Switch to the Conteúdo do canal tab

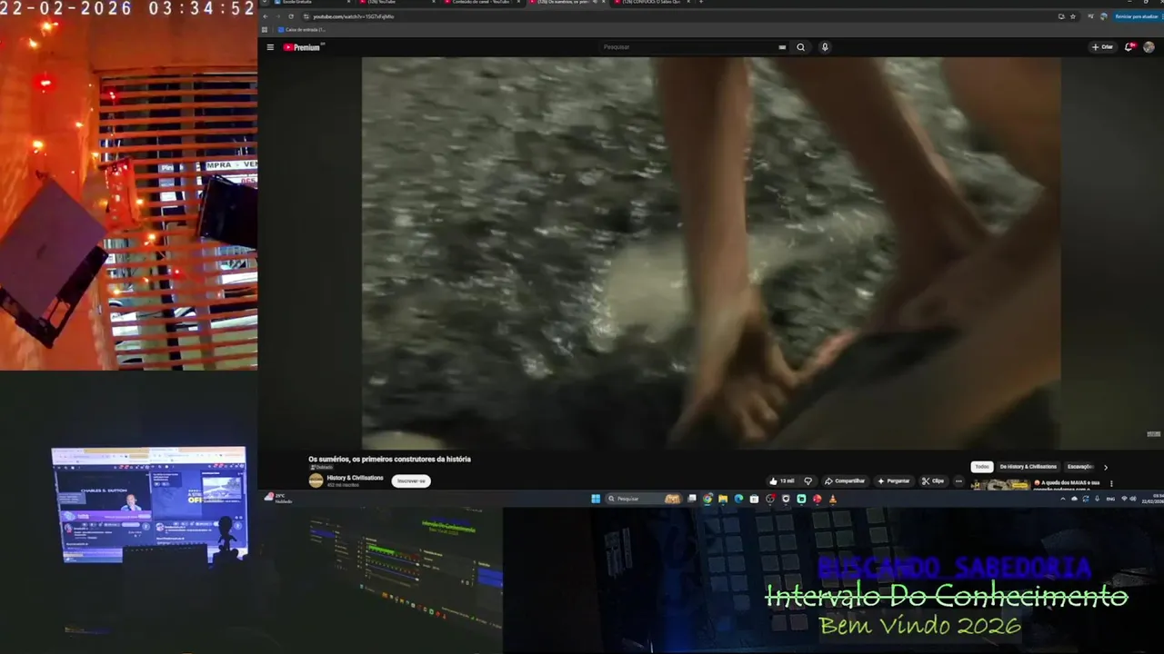pyautogui.click(x=483, y=2)
